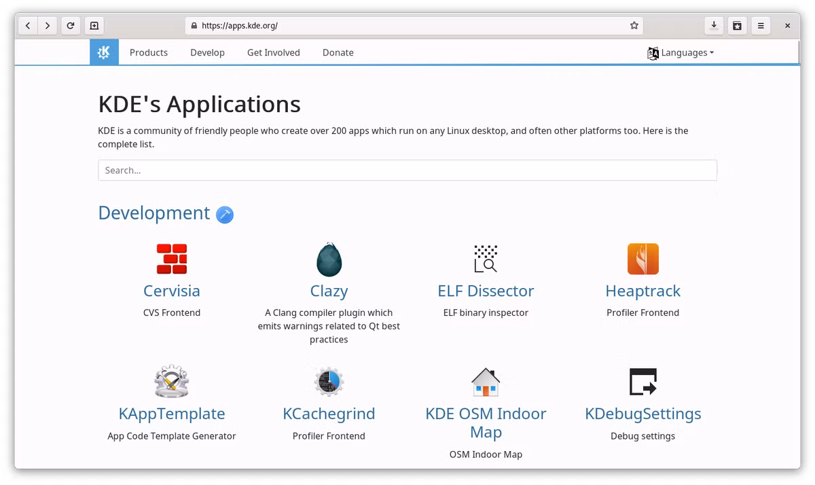Click the KDE's Applications page title
The image size is (815, 485).
coord(200,104)
